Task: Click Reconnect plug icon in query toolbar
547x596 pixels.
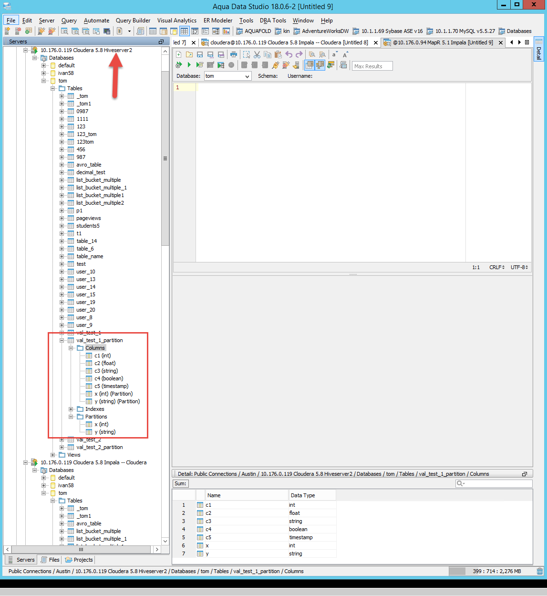Action: tap(276, 65)
